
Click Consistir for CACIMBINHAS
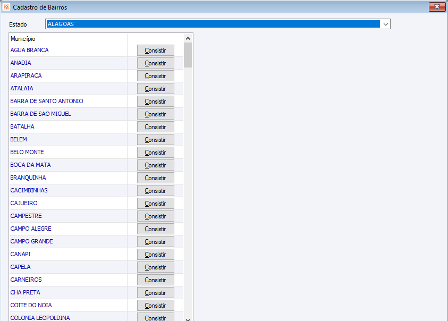click(x=155, y=191)
